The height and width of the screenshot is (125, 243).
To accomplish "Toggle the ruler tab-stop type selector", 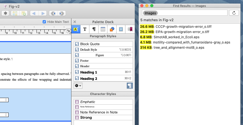I will [69, 31].
